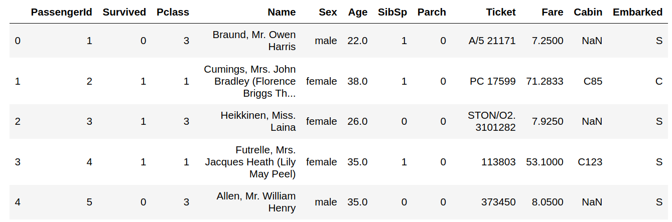672x222 pixels.
Task: Click the fare value 71.2833
Action: tap(545, 81)
